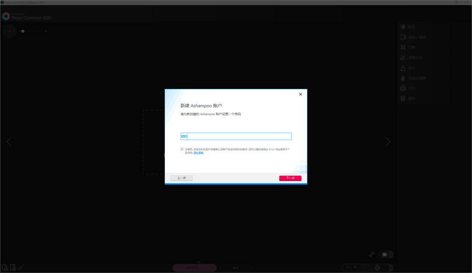
Task: Click the rotate left icon
Action: coord(363,268)
